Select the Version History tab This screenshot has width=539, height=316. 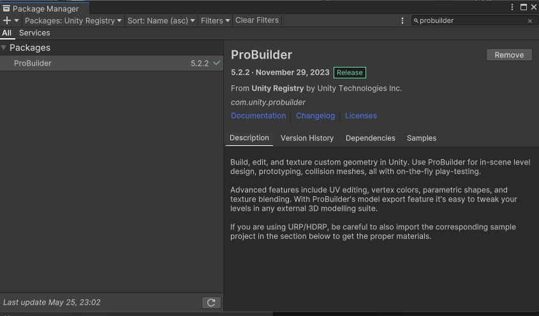point(307,138)
